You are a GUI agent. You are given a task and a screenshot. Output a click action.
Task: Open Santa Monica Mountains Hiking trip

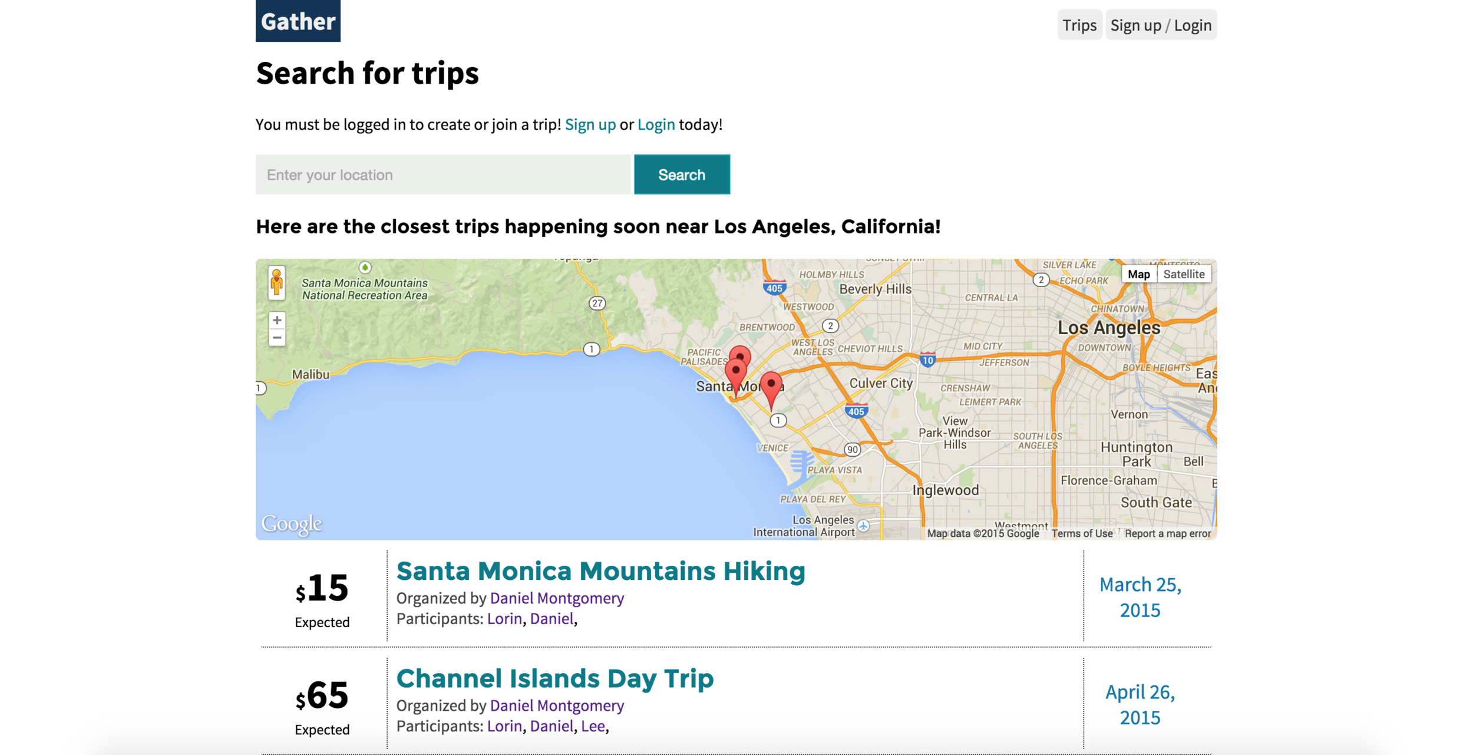(600, 571)
